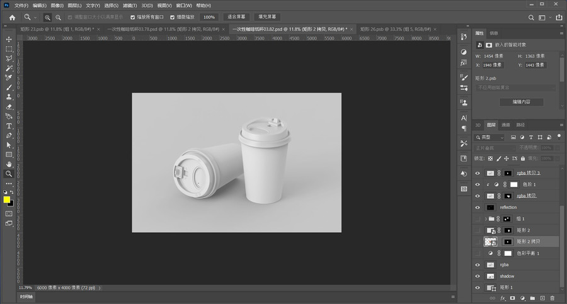
Task: Select the 矩形 2 拷贝 layer thumbnail
Action: 490,242
